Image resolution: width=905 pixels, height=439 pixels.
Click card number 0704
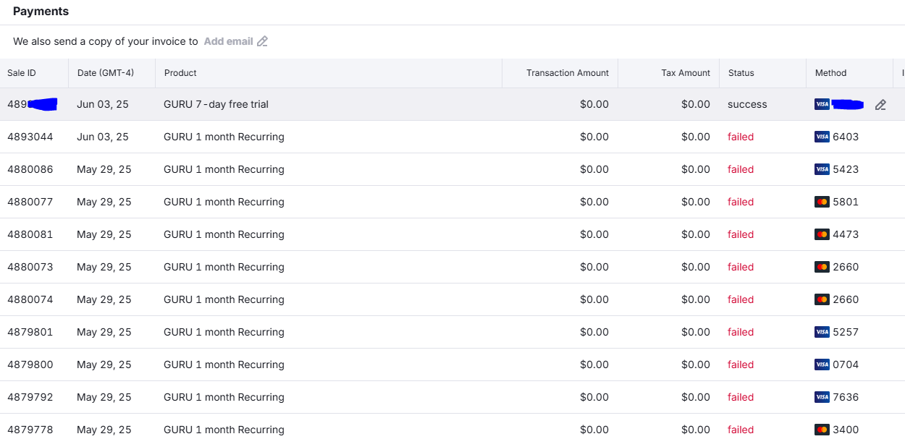pyautogui.click(x=846, y=365)
